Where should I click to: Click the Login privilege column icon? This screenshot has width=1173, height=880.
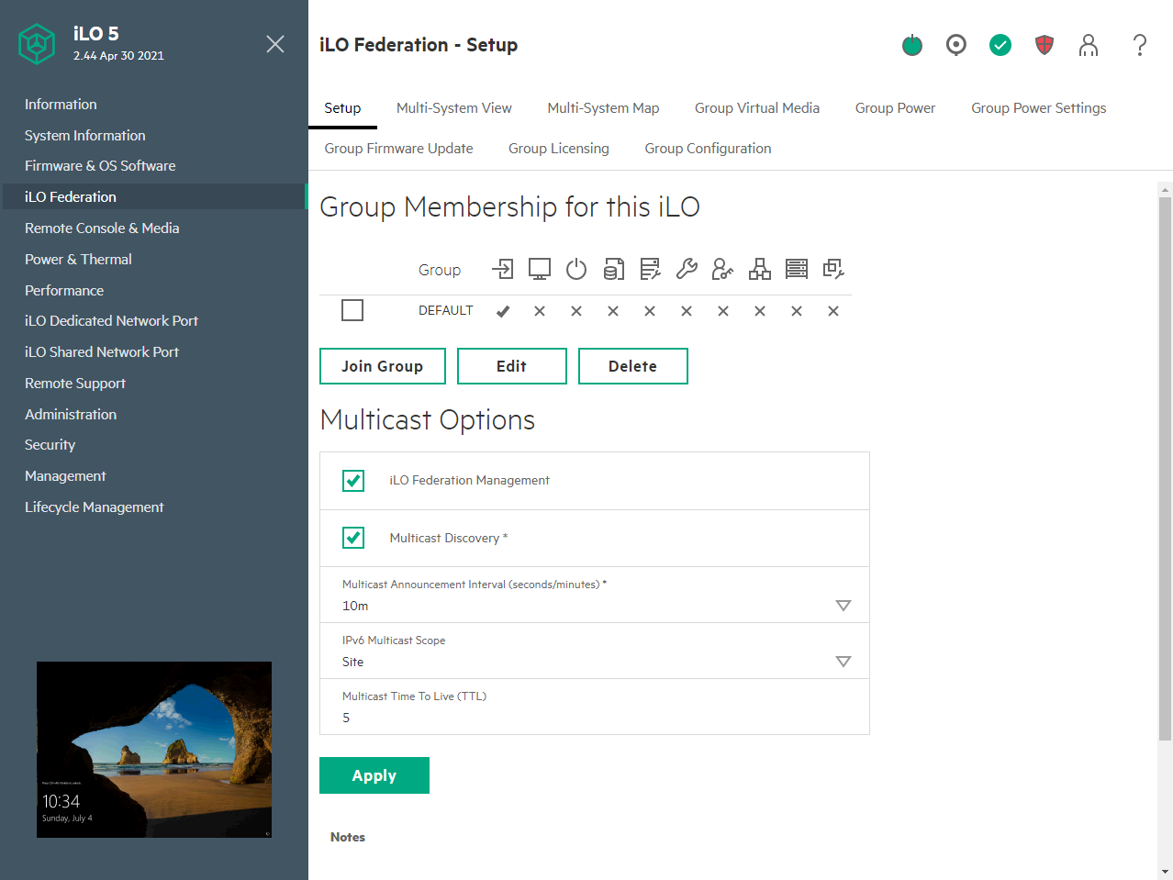pos(503,269)
